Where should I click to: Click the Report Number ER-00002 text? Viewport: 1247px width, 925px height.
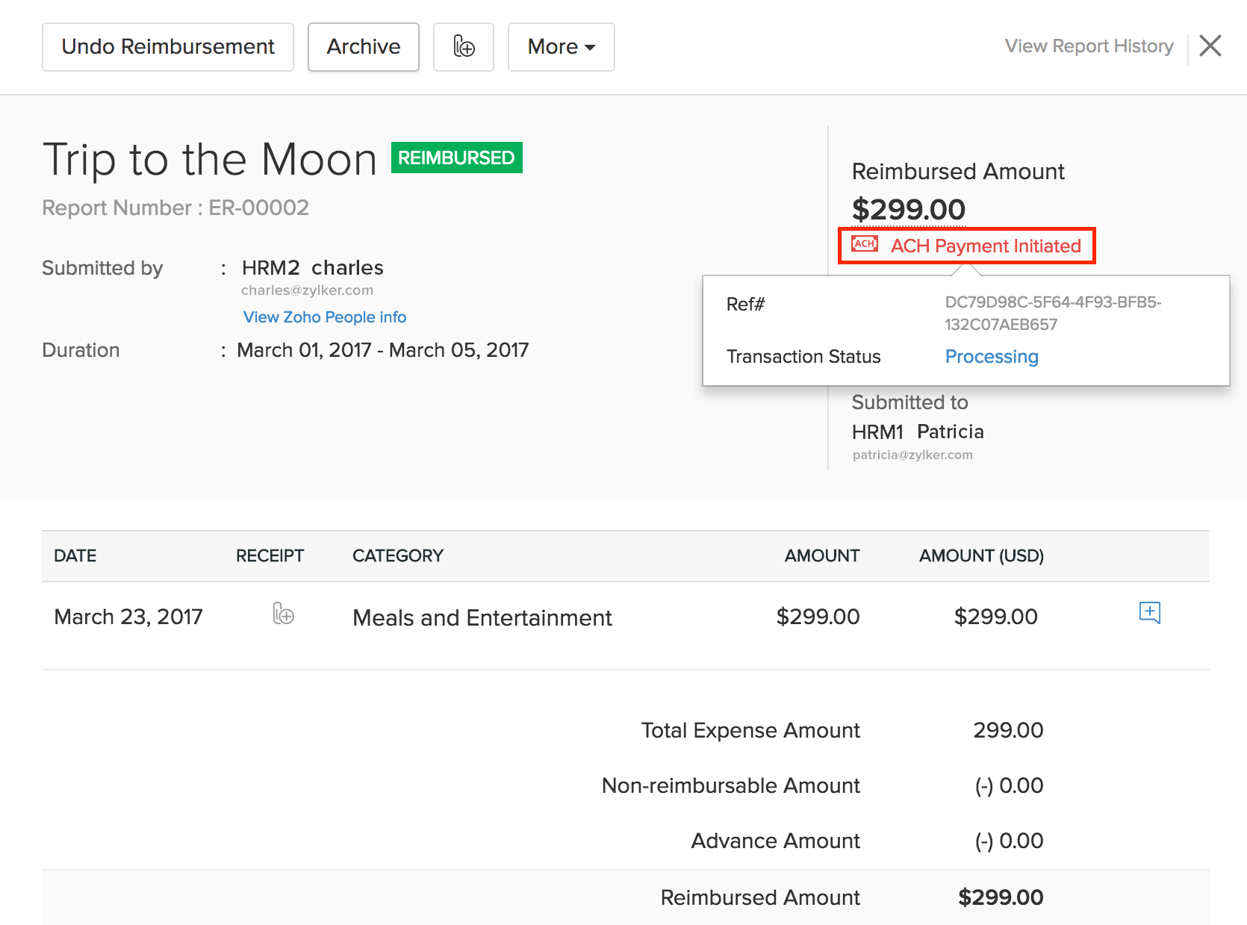point(175,208)
